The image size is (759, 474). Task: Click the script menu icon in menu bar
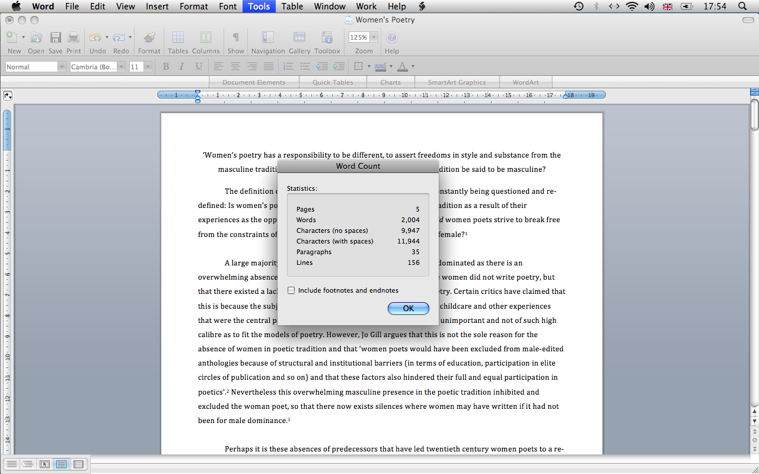click(x=422, y=7)
